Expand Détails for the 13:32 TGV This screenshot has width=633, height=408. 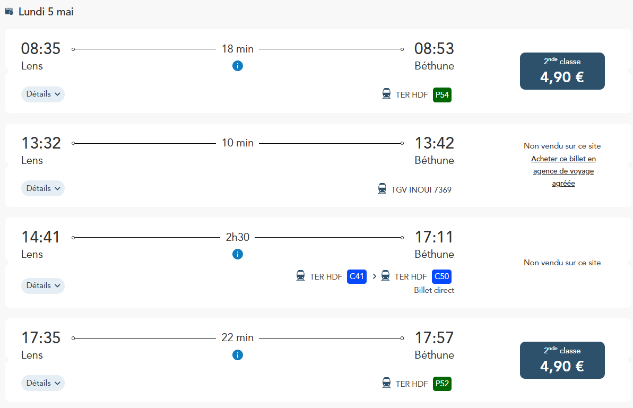pos(43,188)
